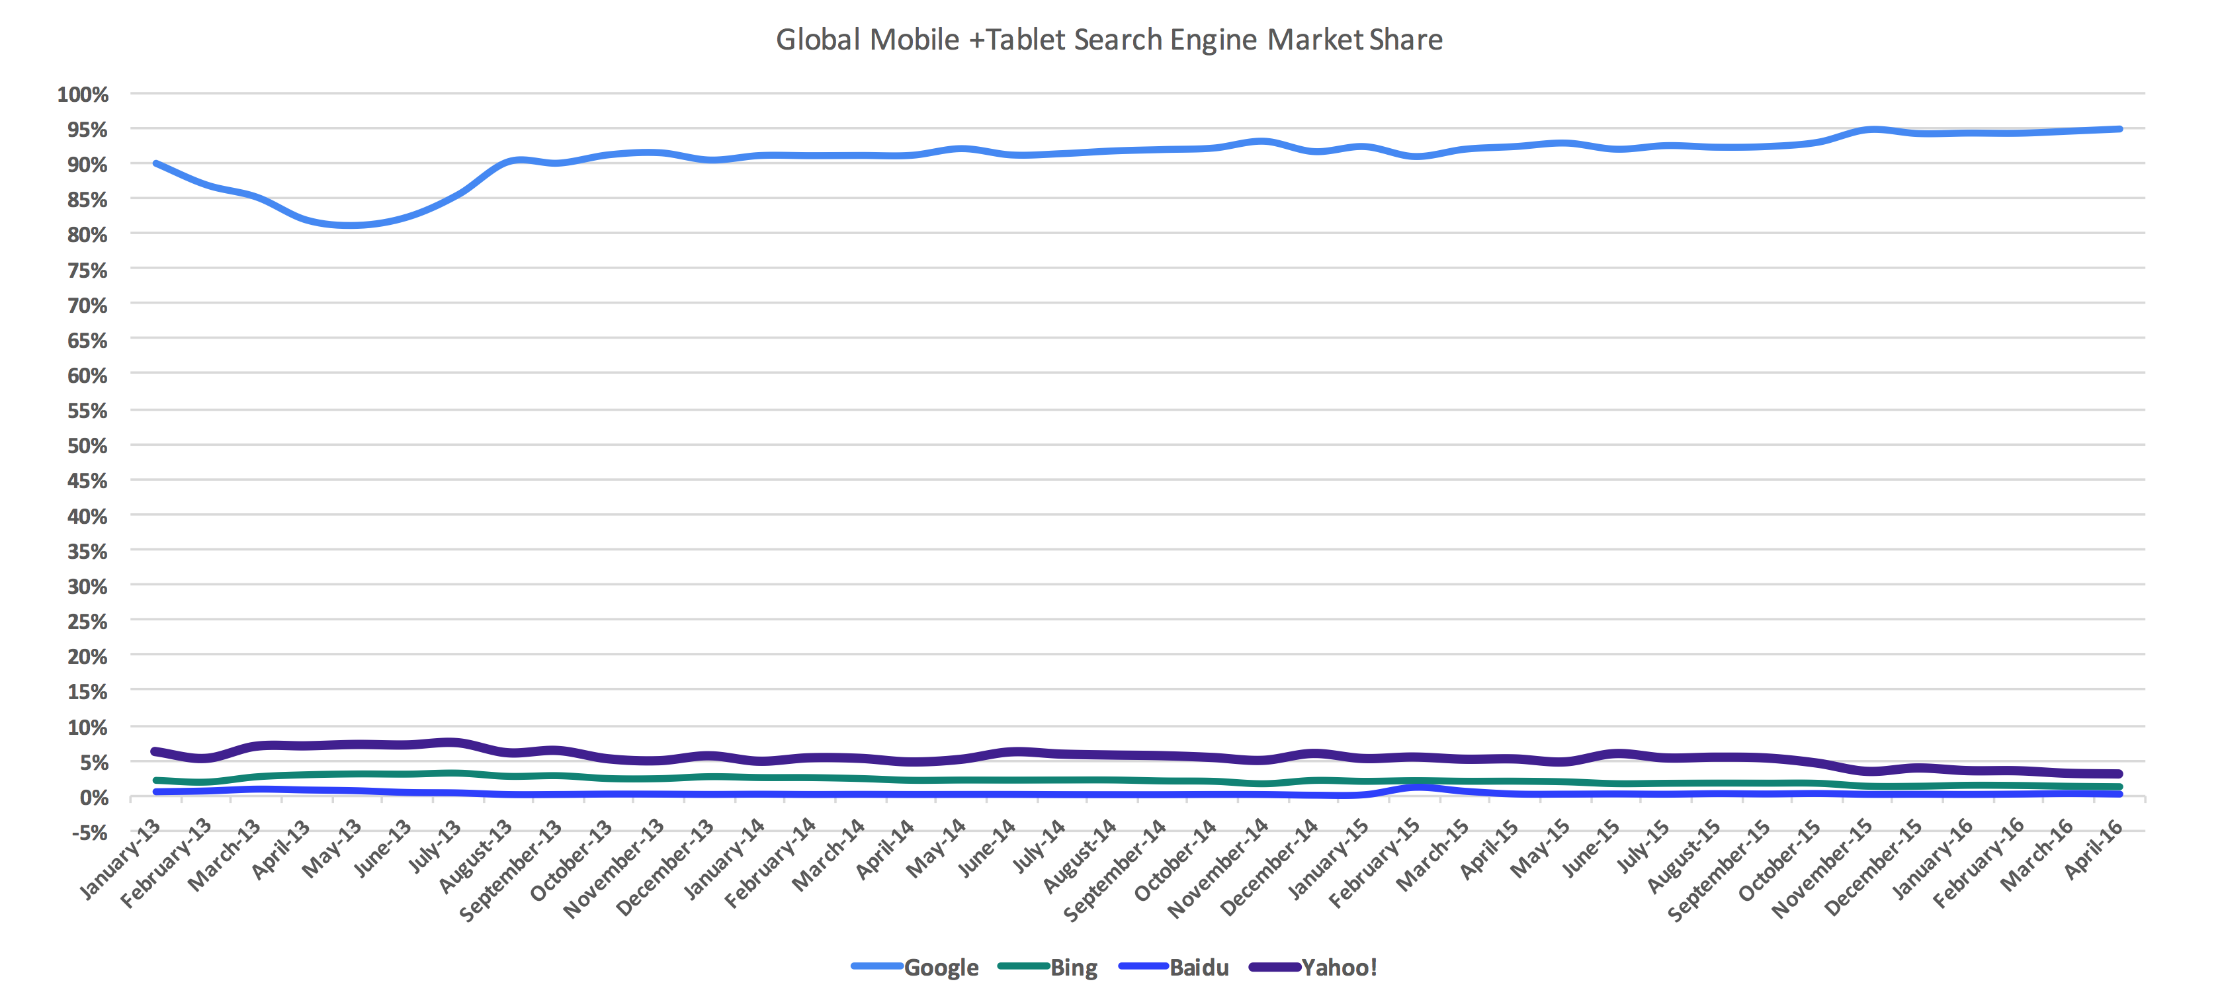Viewport: 2220px width, 1008px height.
Task: Click the July-13 x-axis label
Action: click(435, 845)
